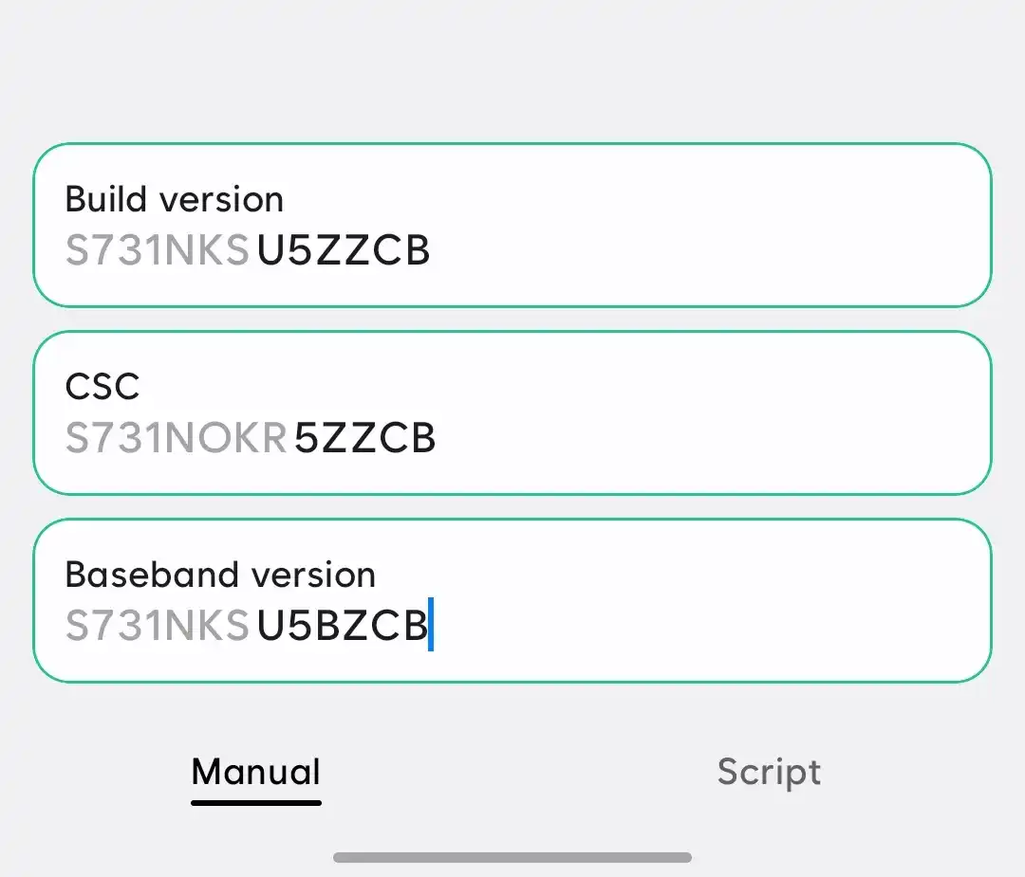Image resolution: width=1025 pixels, height=877 pixels.
Task: Click the U5BZCB baseband text
Action: [342, 625]
